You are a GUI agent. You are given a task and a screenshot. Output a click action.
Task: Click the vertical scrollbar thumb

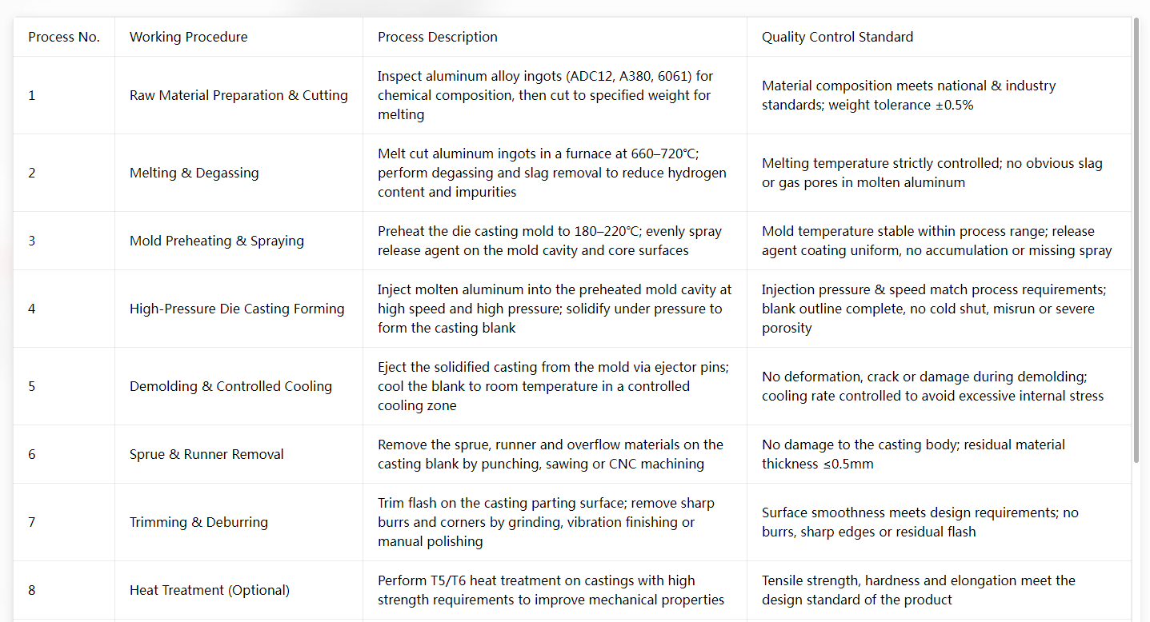pos(1136,240)
